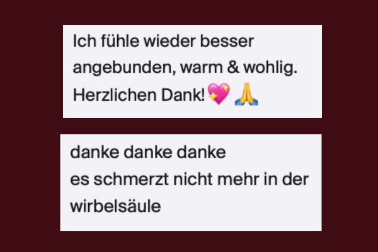Click the sparkling pink heart emoji
Viewport: 378px width, 252px height.
coord(219,94)
